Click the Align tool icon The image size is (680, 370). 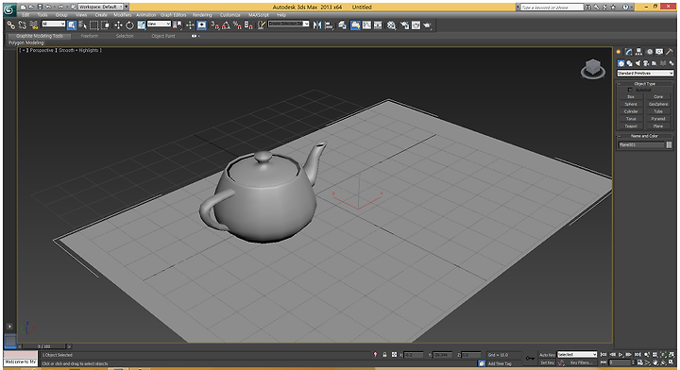pyautogui.click(x=329, y=25)
